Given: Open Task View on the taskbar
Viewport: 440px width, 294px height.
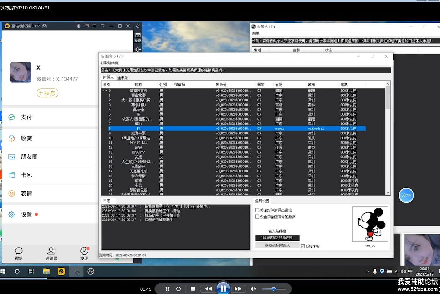Looking at the screenshot, I should [x=31, y=272].
